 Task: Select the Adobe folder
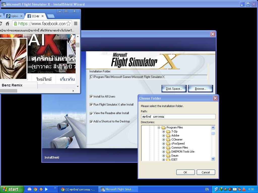coord(175,135)
